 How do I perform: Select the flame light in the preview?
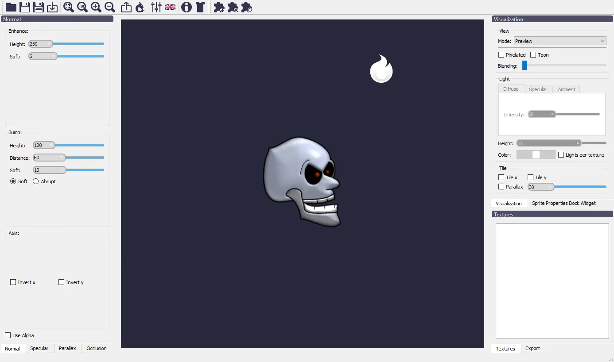[x=381, y=69]
